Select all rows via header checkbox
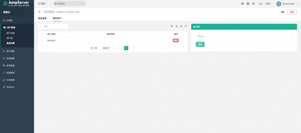 42,34
